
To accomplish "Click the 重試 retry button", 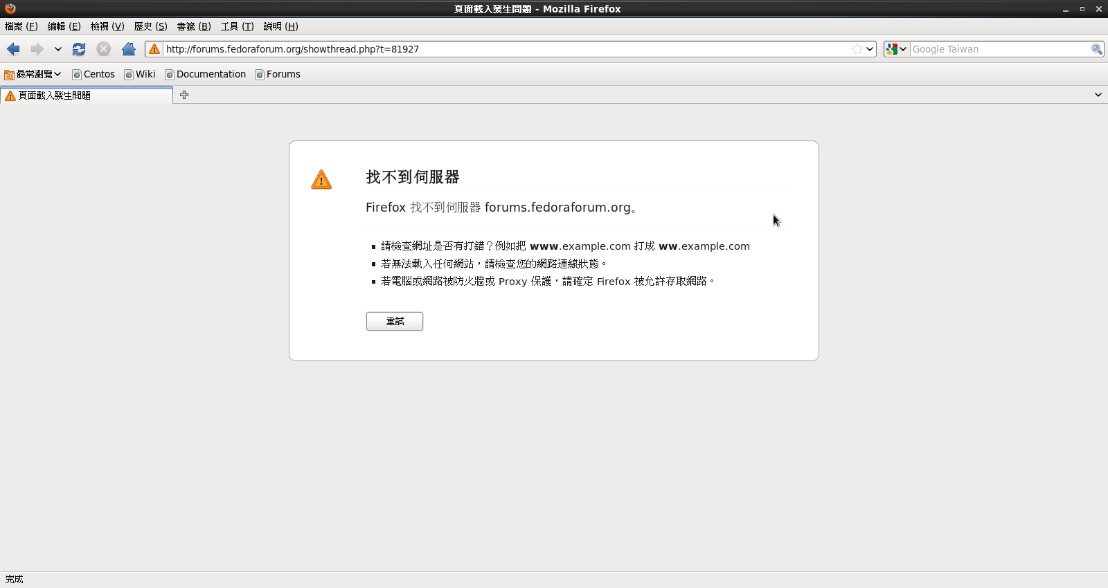I will point(395,321).
